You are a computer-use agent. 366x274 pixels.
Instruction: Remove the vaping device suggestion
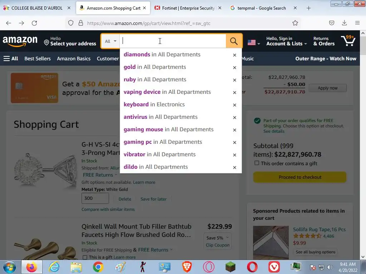(x=234, y=92)
